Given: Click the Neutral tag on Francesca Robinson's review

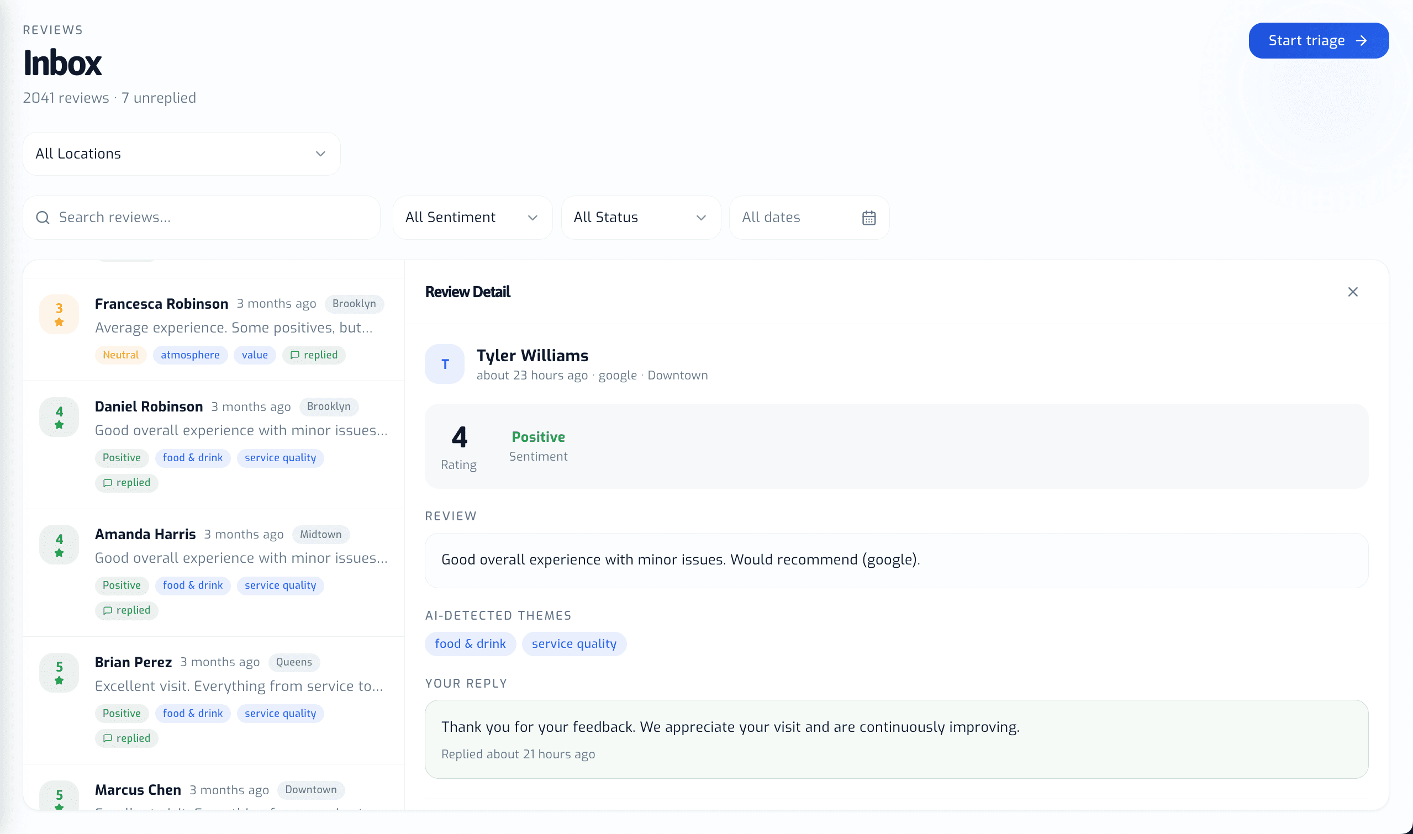Looking at the screenshot, I should tap(121, 355).
